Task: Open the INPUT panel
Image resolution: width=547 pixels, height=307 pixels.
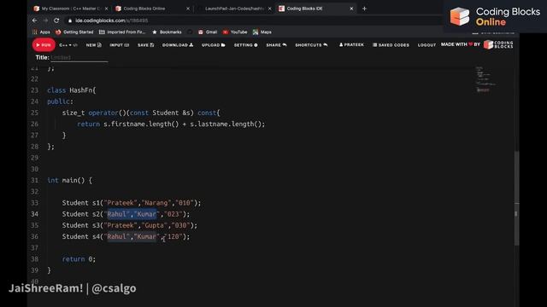Action: pyautogui.click(x=119, y=45)
